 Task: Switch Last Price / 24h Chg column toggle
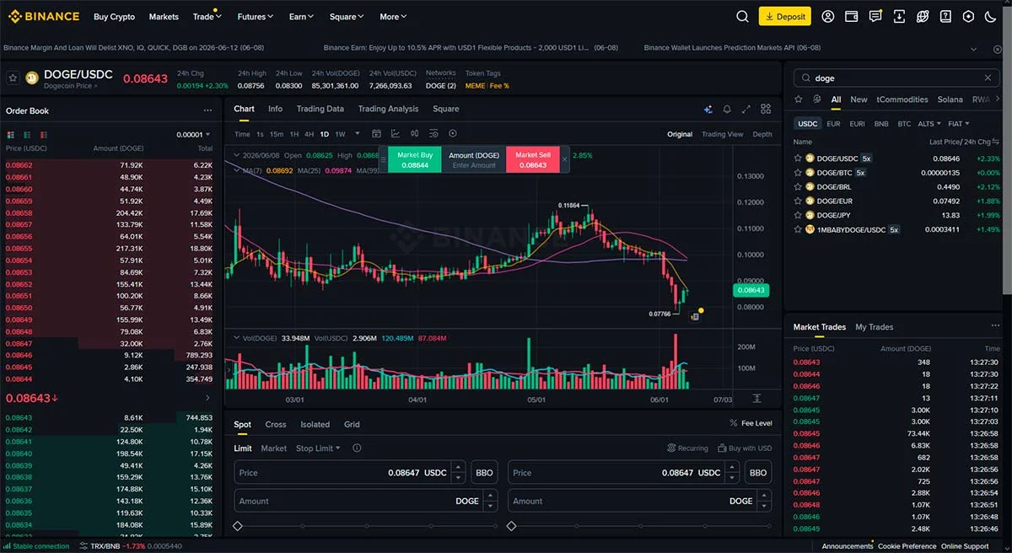coord(998,142)
